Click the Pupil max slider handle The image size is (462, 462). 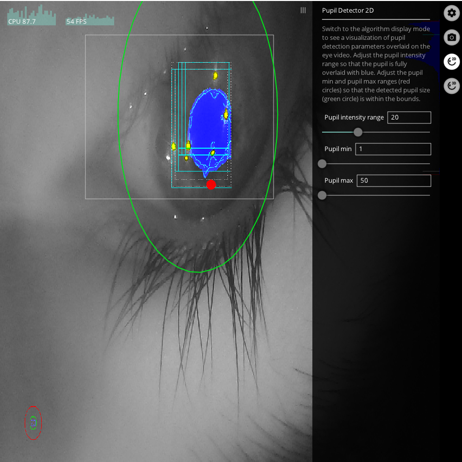tap(322, 195)
